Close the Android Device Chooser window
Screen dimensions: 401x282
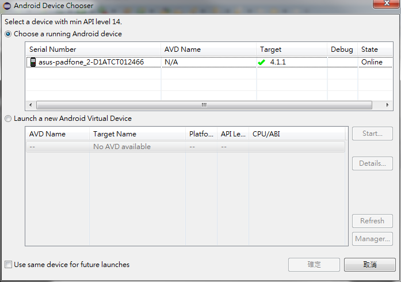click(387, 3)
